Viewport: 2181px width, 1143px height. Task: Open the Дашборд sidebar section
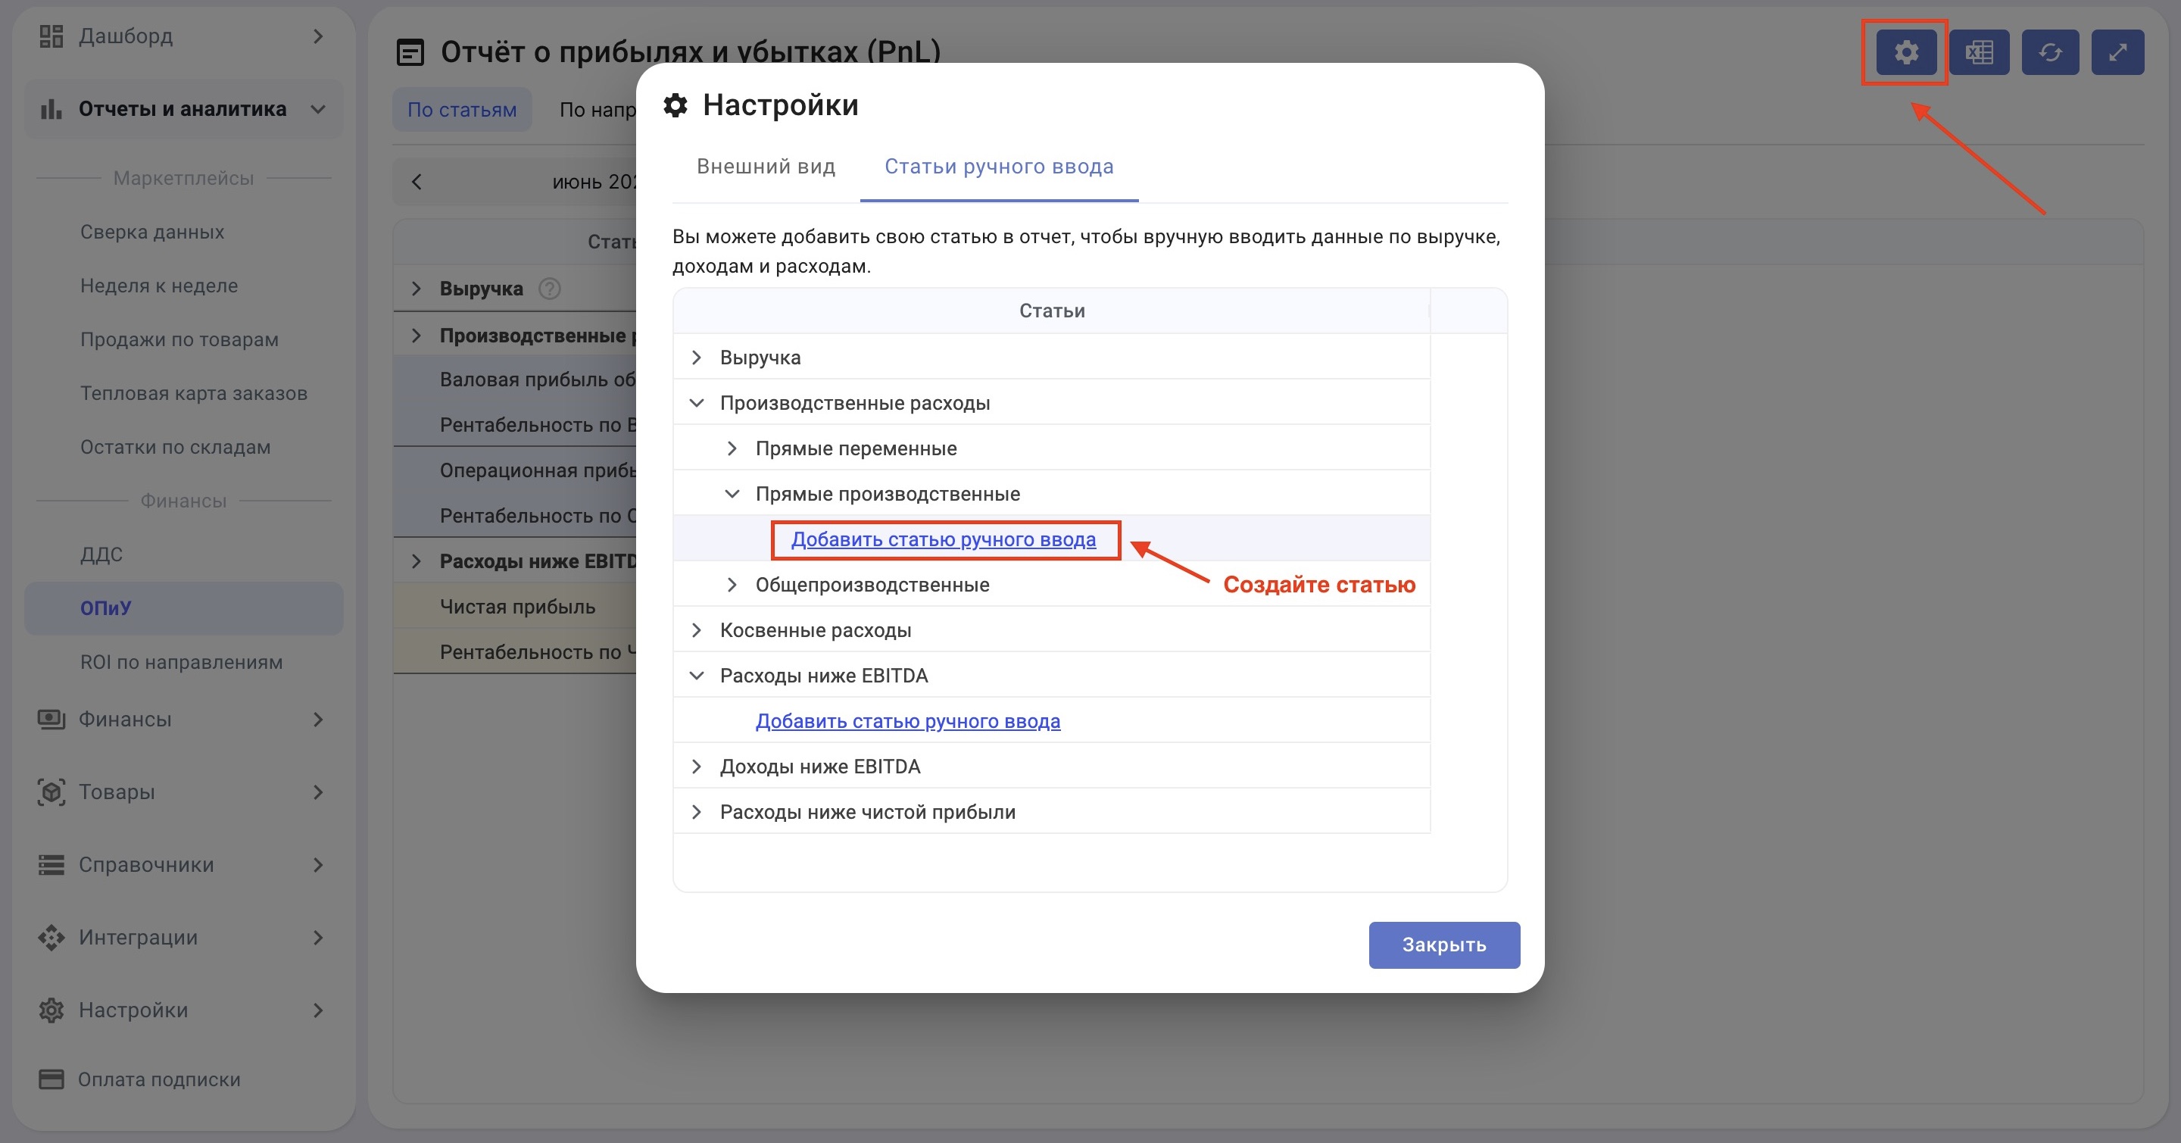pos(182,36)
